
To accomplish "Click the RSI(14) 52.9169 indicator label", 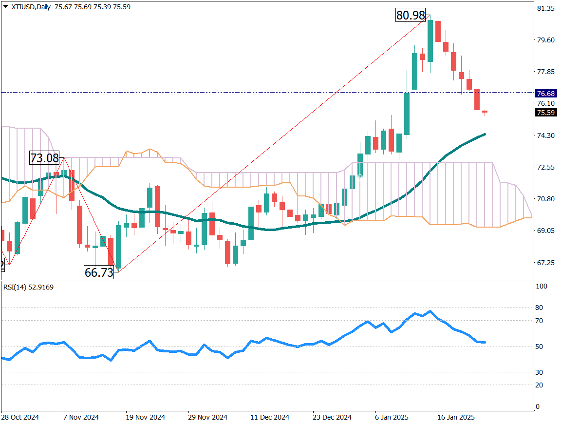I will [x=27, y=287].
